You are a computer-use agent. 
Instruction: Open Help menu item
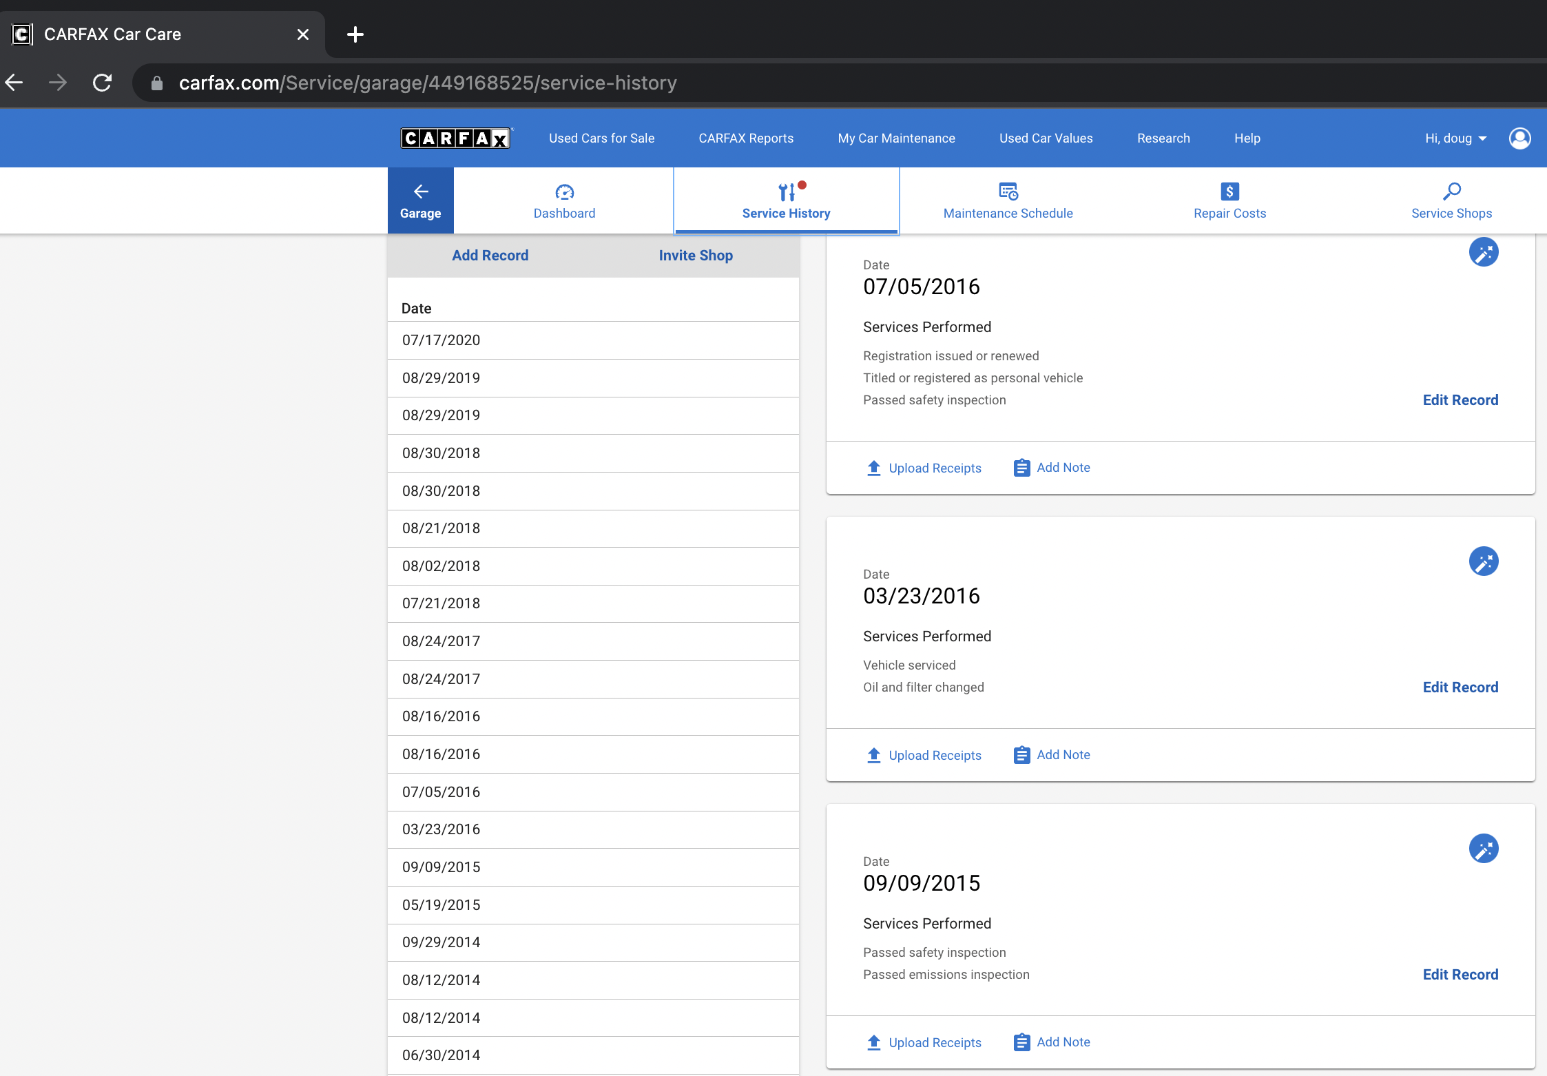pyautogui.click(x=1247, y=138)
